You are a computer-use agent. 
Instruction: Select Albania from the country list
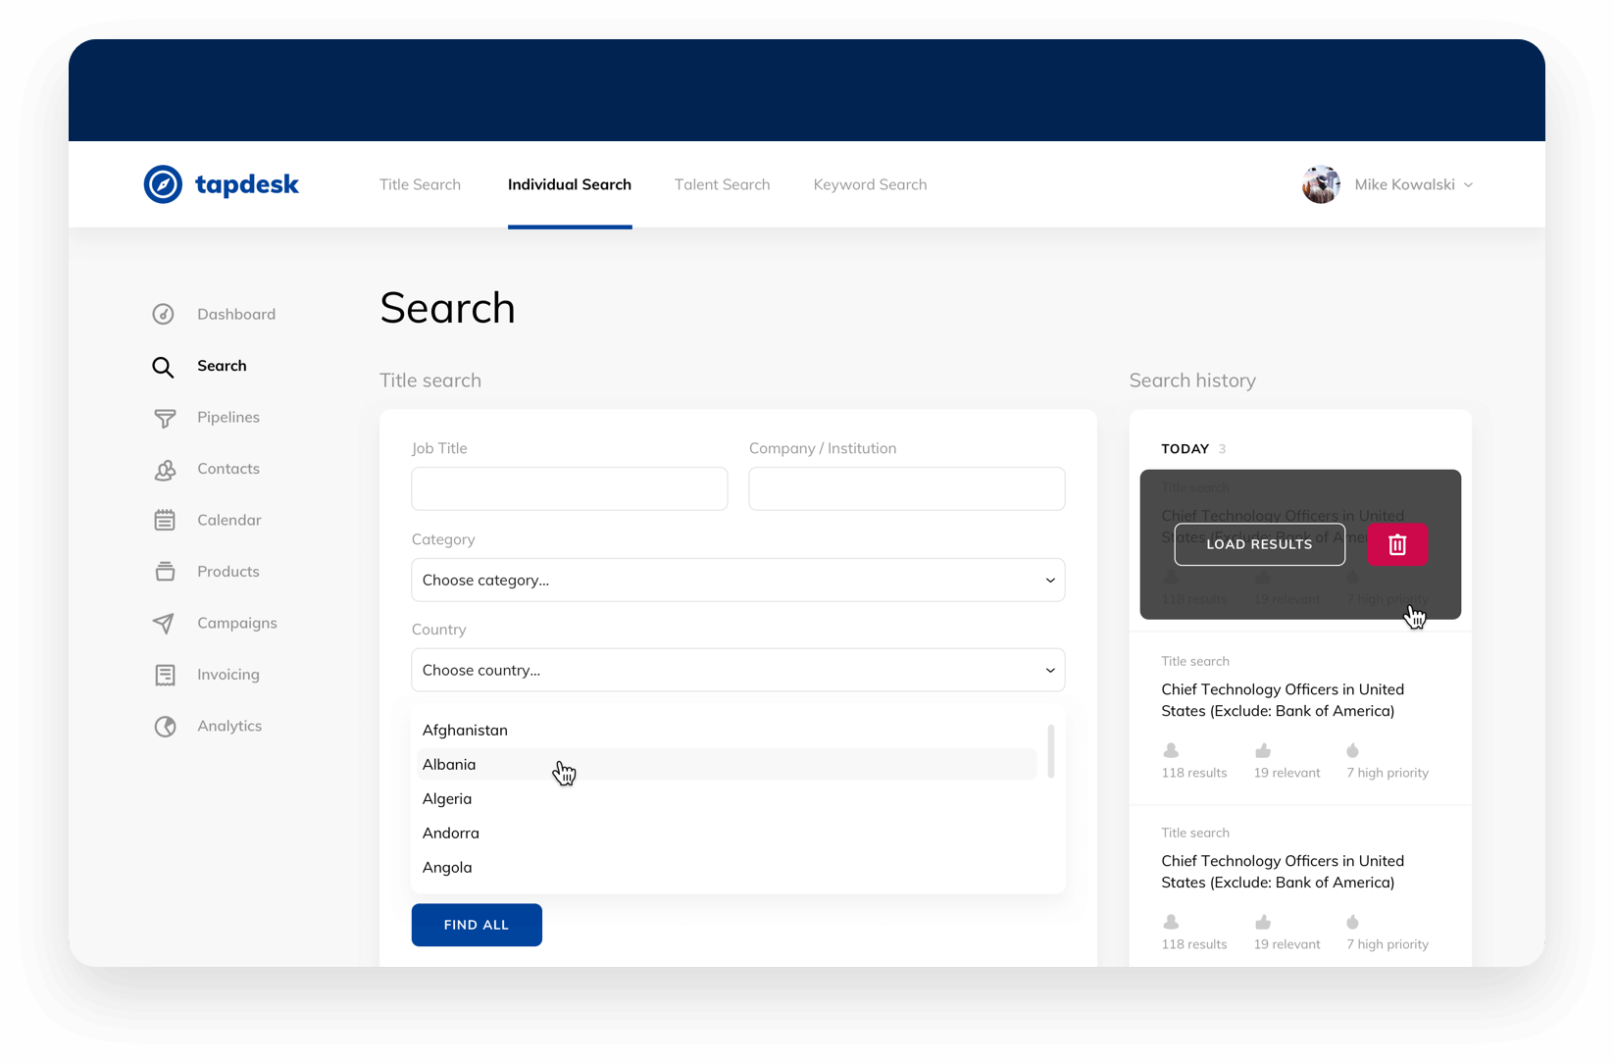pyautogui.click(x=449, y=765)
